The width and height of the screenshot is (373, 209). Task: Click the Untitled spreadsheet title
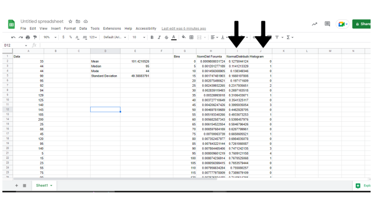[x=42, y=21]
